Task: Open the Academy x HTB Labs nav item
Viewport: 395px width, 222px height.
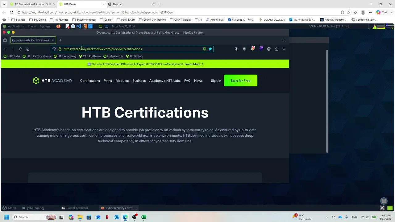Action: click(165, 81)
